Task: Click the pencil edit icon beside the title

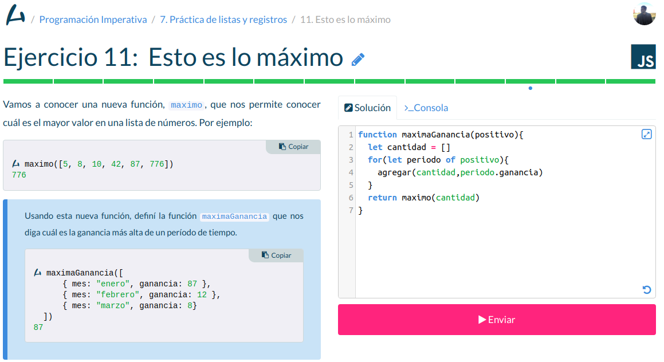Action: click(x=358, y=60)
